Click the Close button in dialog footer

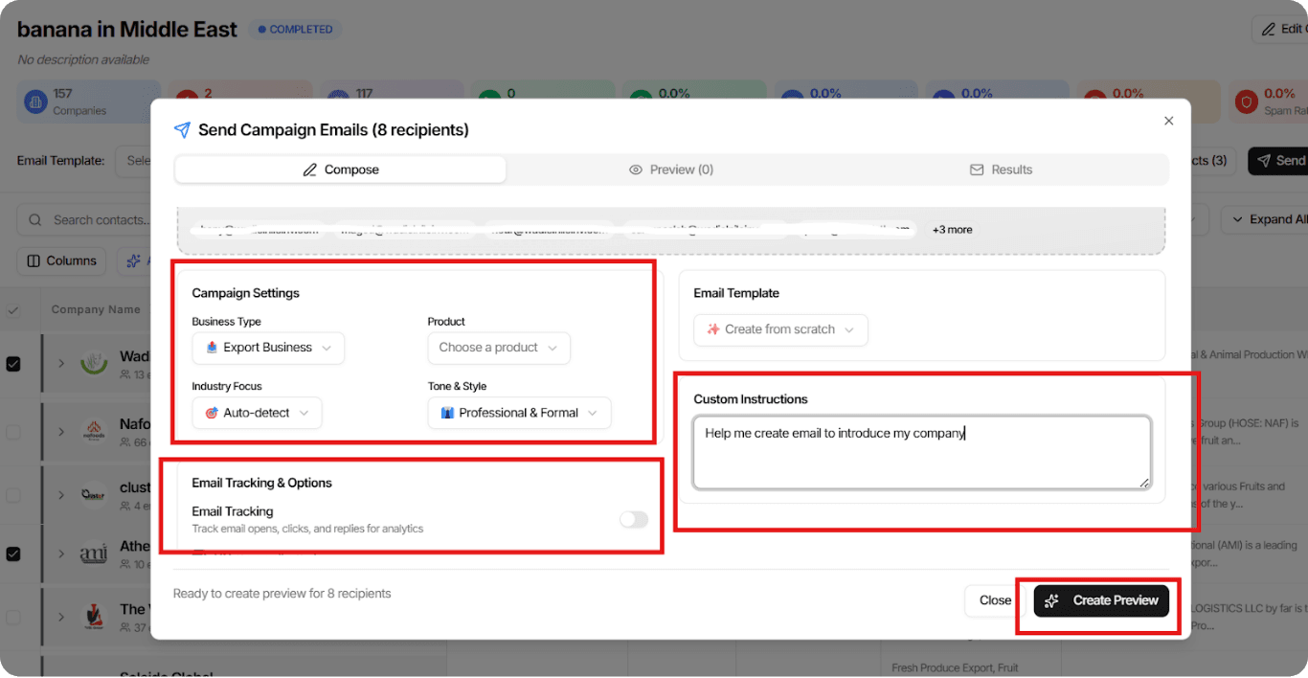[995, 600]
